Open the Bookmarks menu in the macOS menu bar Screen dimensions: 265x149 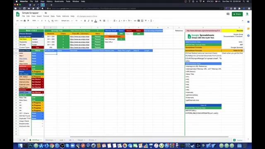click(59, 1)
